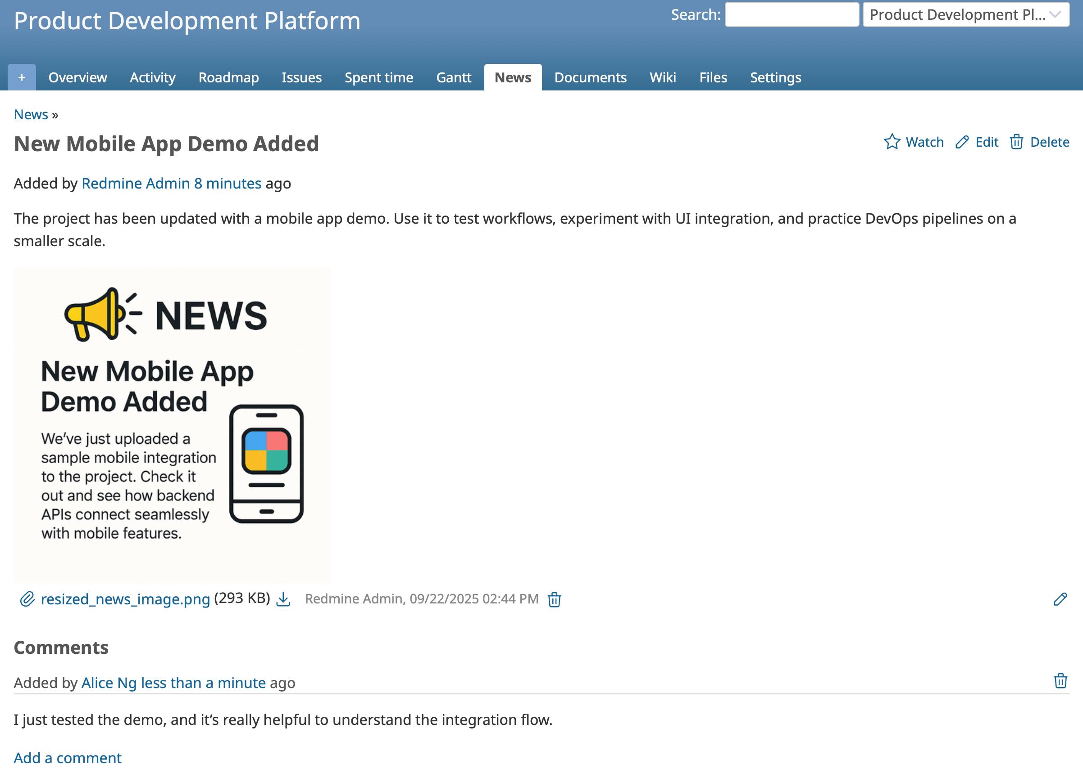Switch to the Issues tab
Viewport: 1083px width, 783px height.
(x=301, y=77)
